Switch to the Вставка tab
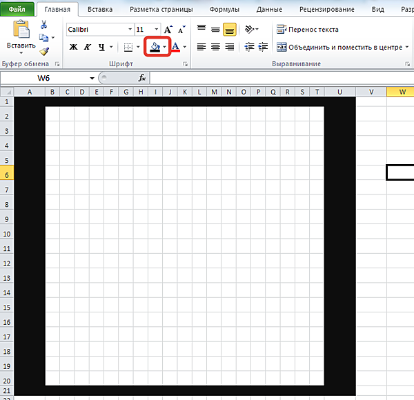Screen dimensions: 414x400 100,10
